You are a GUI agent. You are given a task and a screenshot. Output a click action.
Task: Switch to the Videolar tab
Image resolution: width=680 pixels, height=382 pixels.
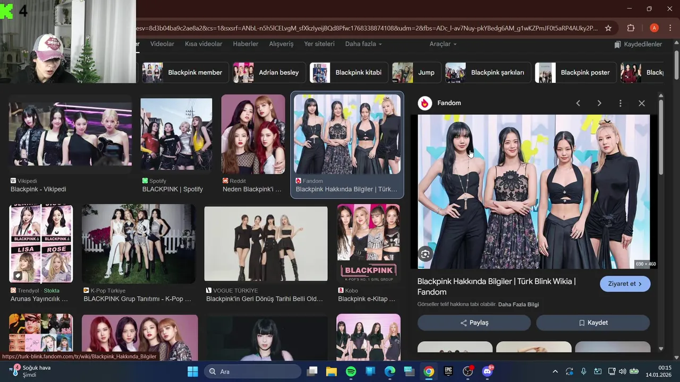(x=162, y=44)
